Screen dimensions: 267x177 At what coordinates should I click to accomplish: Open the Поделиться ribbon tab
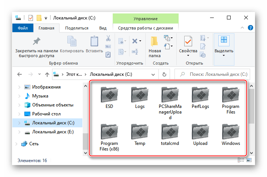77,28
